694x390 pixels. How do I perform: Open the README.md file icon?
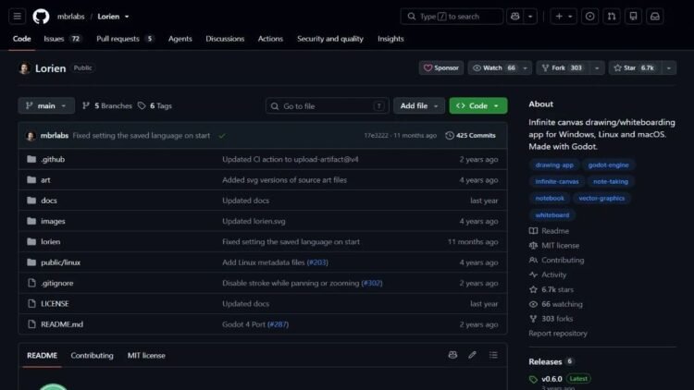pyautogui.click(x=31, y=324)
